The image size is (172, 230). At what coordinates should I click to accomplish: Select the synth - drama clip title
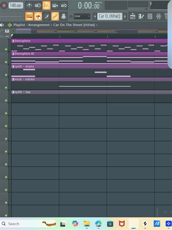[24, 66]
